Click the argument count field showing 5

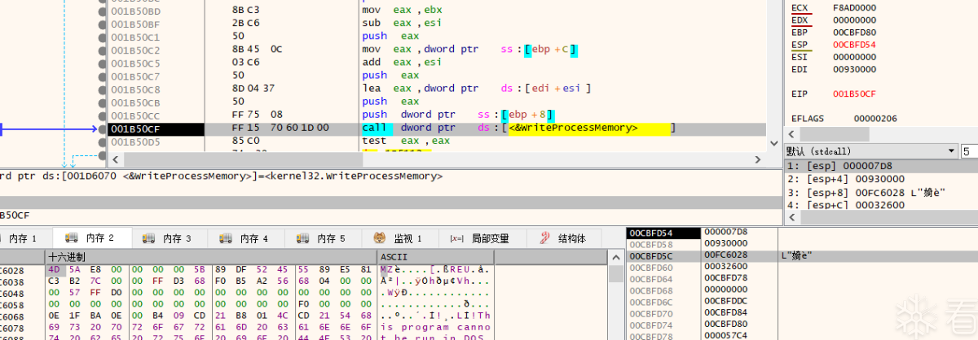pos(969,151)
